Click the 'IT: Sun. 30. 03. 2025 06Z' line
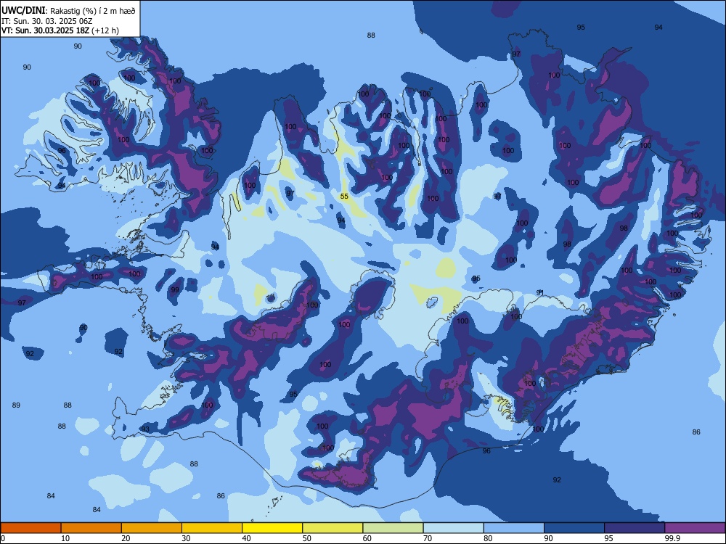The height and width of the screenshot is (544, 726). tap(46, 21)
